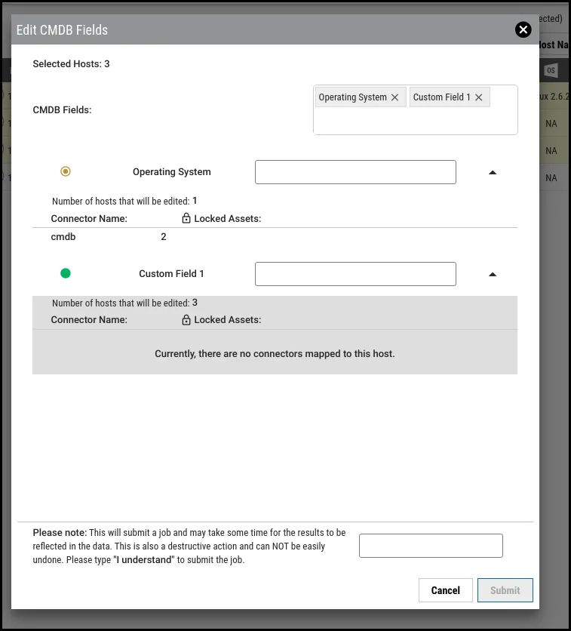The height and width of the screenshot is (631, 571).
Task: Click the lock icon under Custom Field 1
Action: [186, 319]
